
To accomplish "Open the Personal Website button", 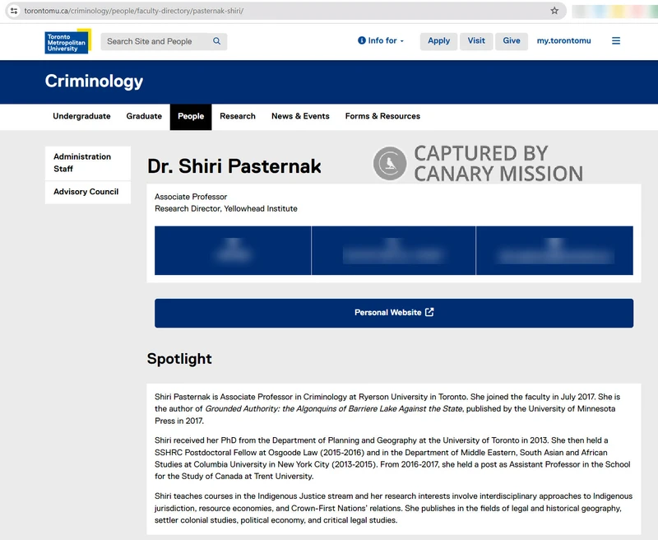I will [394, 313].
